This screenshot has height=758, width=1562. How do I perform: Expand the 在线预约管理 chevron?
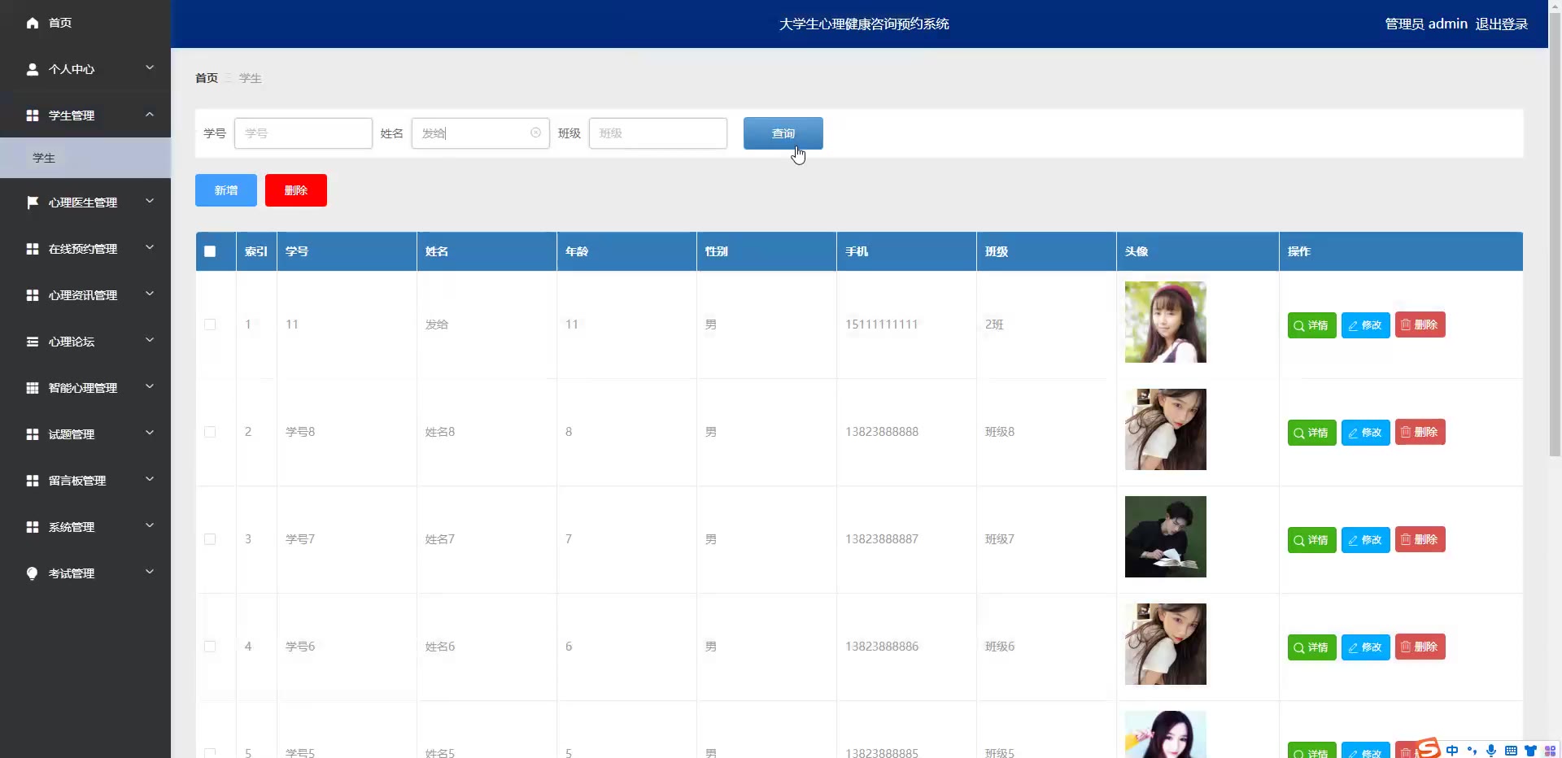click(x=150, y=247)
